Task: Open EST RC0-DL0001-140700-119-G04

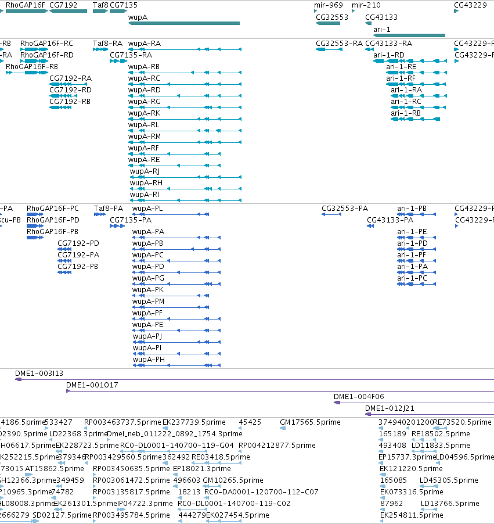Action: [177, 446]
